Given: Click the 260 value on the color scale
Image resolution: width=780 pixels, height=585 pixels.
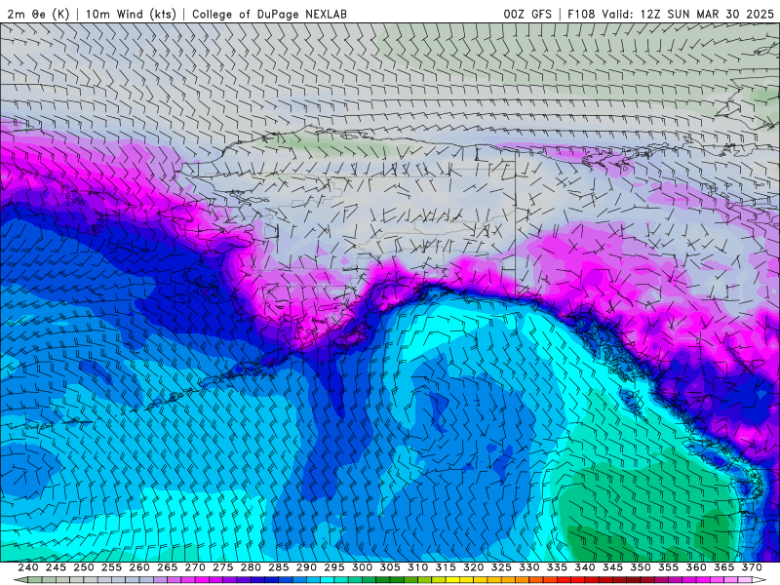Looking at the screenshot, I should click(x=139, y=567).
